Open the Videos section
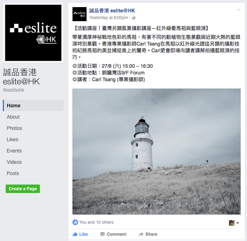 point(14,162)
